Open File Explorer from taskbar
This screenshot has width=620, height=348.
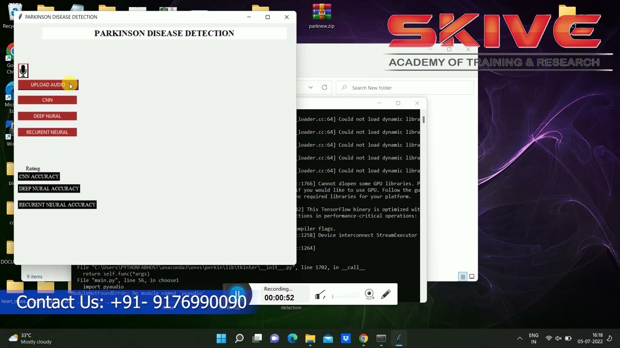310,338
